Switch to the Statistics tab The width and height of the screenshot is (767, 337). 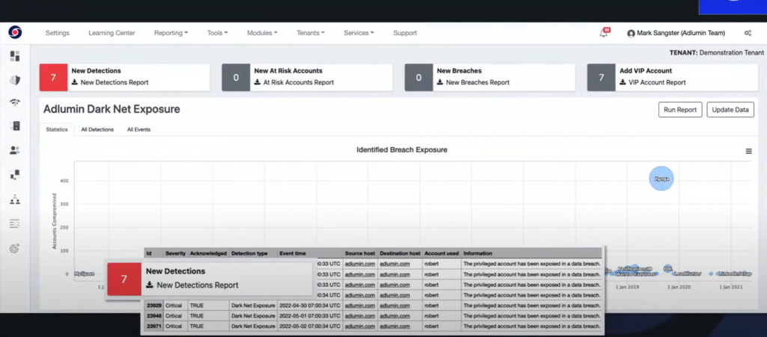tap(57, 130)
